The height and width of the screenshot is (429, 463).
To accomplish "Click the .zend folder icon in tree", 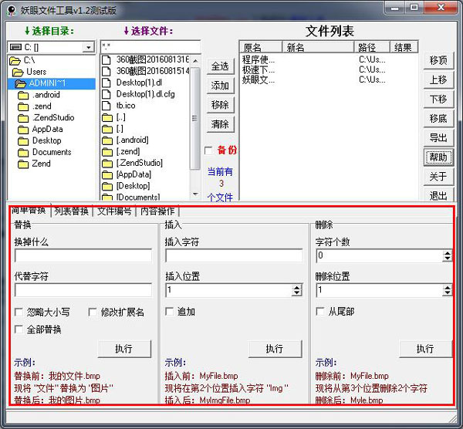I will [23, 106].
